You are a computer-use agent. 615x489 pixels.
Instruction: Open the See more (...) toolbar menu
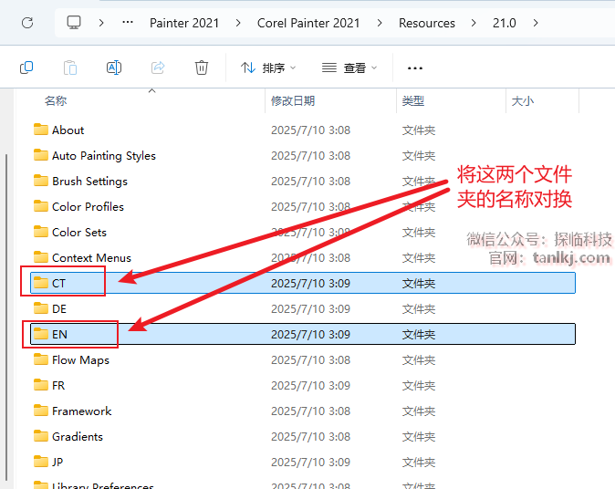pos(415,68)
